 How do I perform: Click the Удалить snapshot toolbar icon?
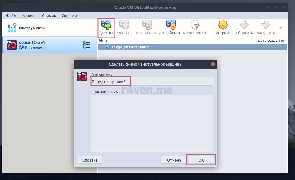(124, 25)
